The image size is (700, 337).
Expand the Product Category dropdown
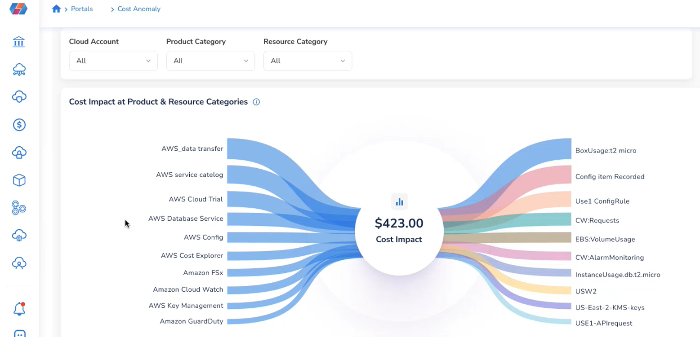(210, 61)
